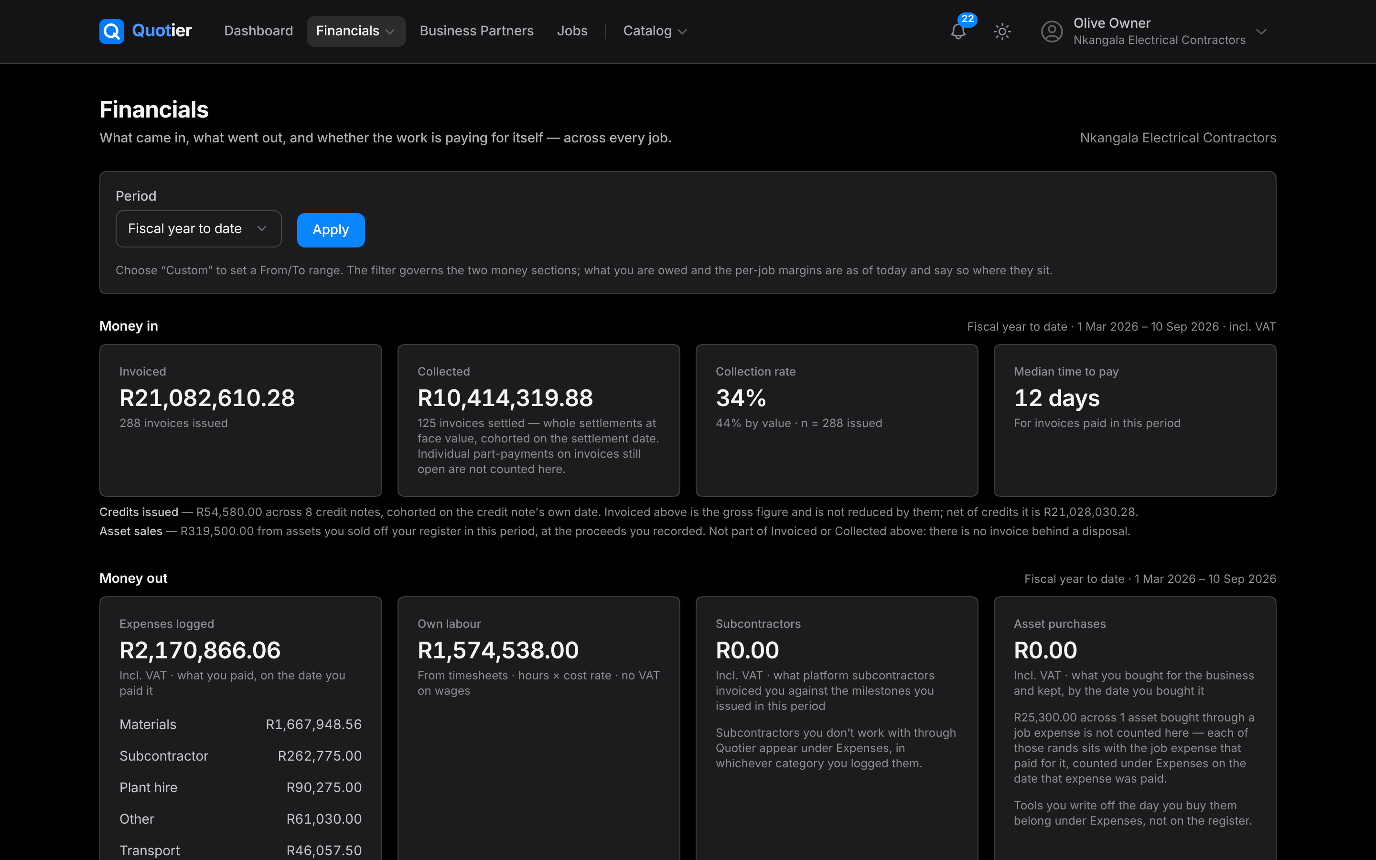The height and width of the screenshot is (860, 1376).
Task: Click the Invoiced amount R21,082,610.28
Action: pyautogui.click(x=207, y=398)
